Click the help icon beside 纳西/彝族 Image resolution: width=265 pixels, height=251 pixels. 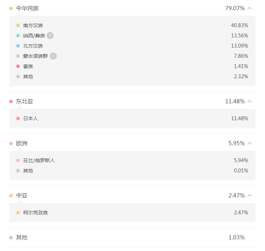pos(50,36)
